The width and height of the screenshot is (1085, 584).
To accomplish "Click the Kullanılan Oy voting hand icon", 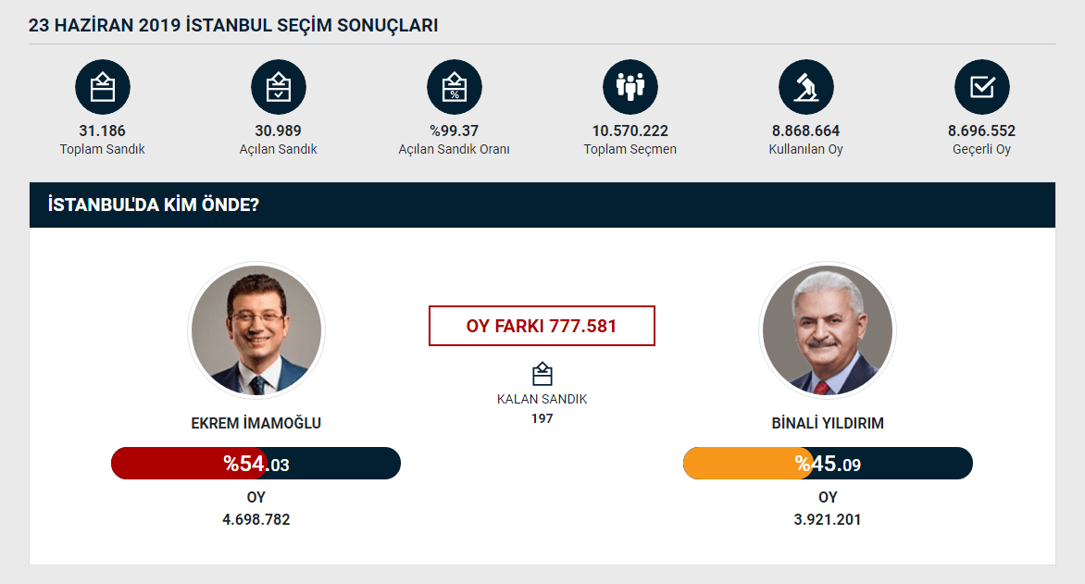I will [805, 87].
